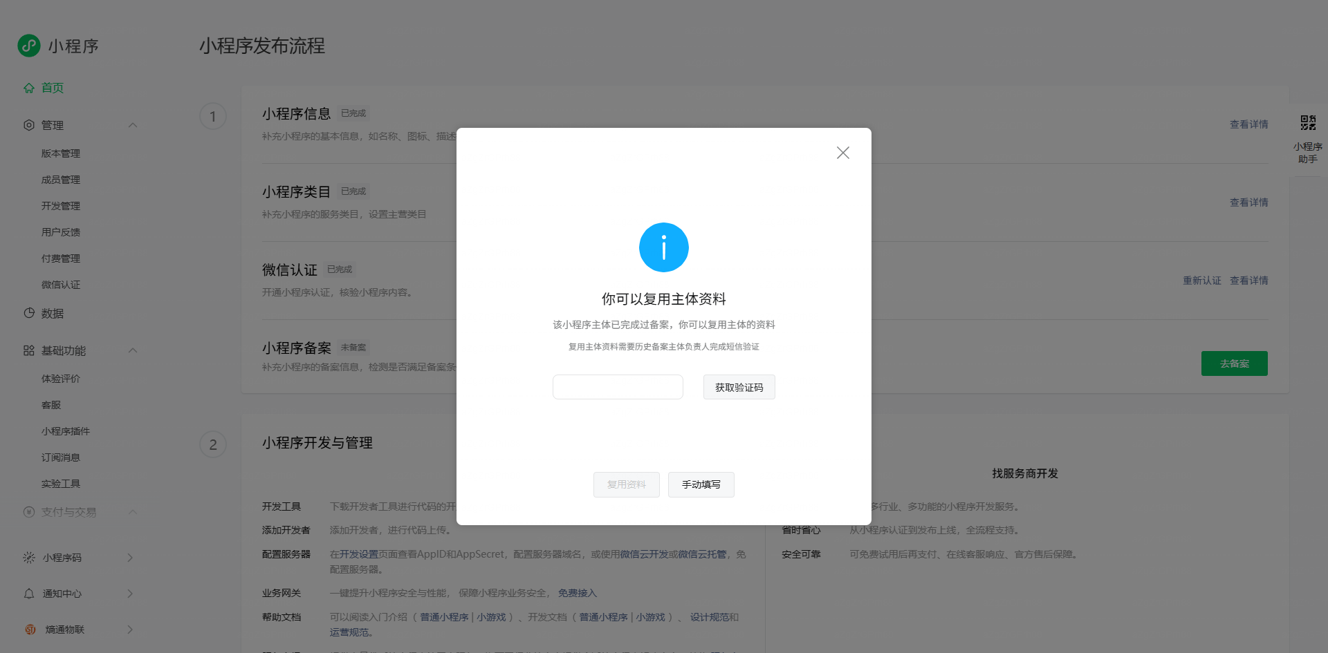Close the 复用主体资料 dialog

pyautogui.click(x=843, y=153)
